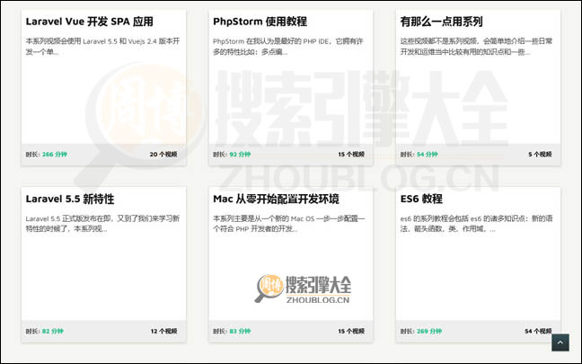Open the ES6 教程 course title

(x=421, y=198)
